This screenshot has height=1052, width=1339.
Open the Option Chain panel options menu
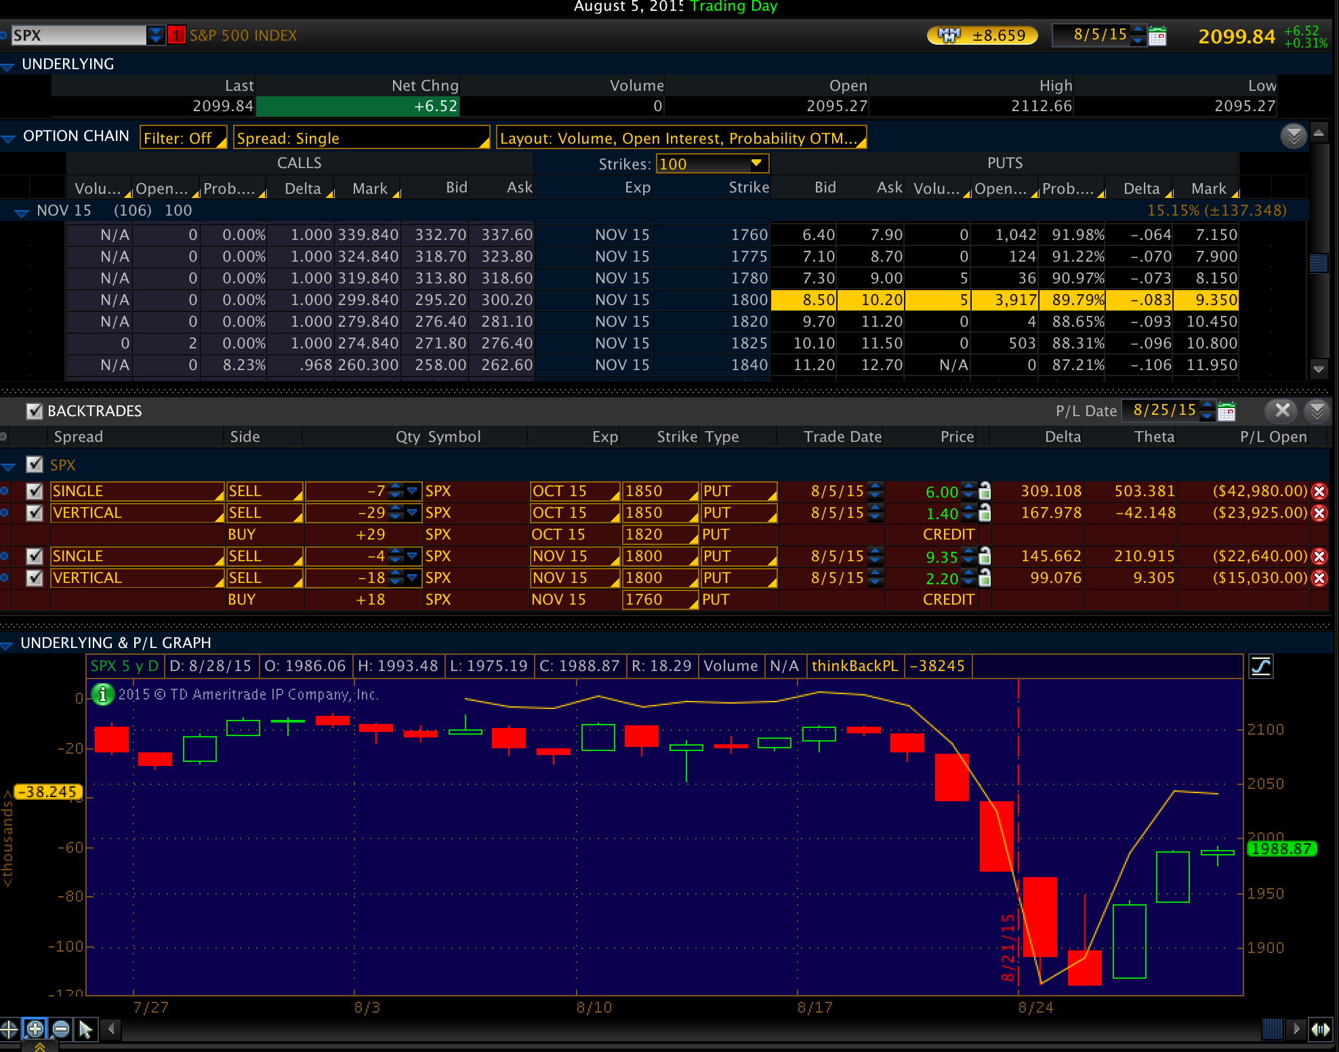pyautogui.click(x=1294, y=136)
